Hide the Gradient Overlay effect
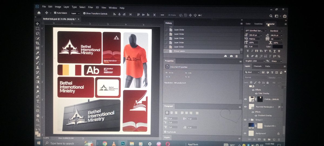Viewport: 324px width, 146px height. pyautogui.click(x=256, y=116)
